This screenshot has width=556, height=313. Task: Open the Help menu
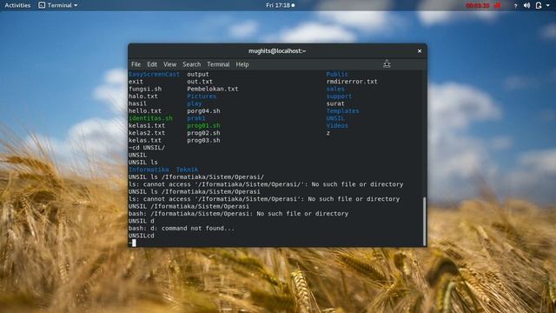(242, 64)
